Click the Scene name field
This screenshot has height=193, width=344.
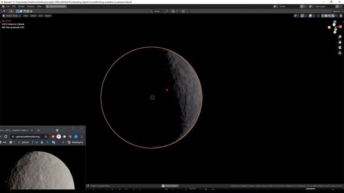(289, 6)
